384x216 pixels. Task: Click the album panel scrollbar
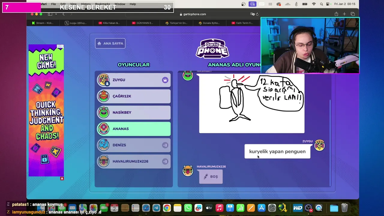click(x=330, y=143)
